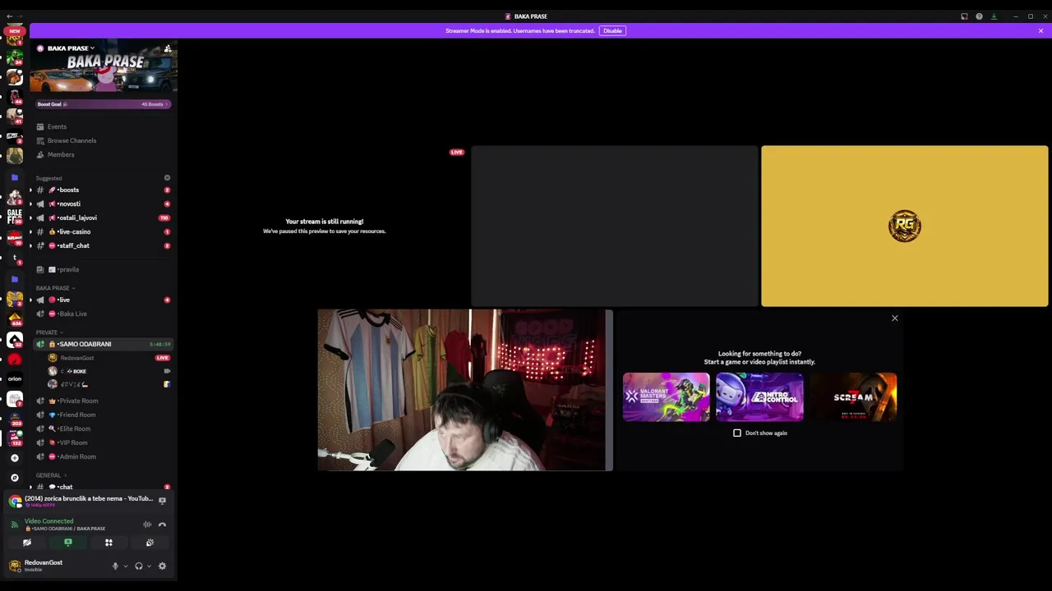Image resolution: width=1052 pixels, height=591 pixels.
Task: Close the activity suggestions panel
Action: [x=895, y=318]
